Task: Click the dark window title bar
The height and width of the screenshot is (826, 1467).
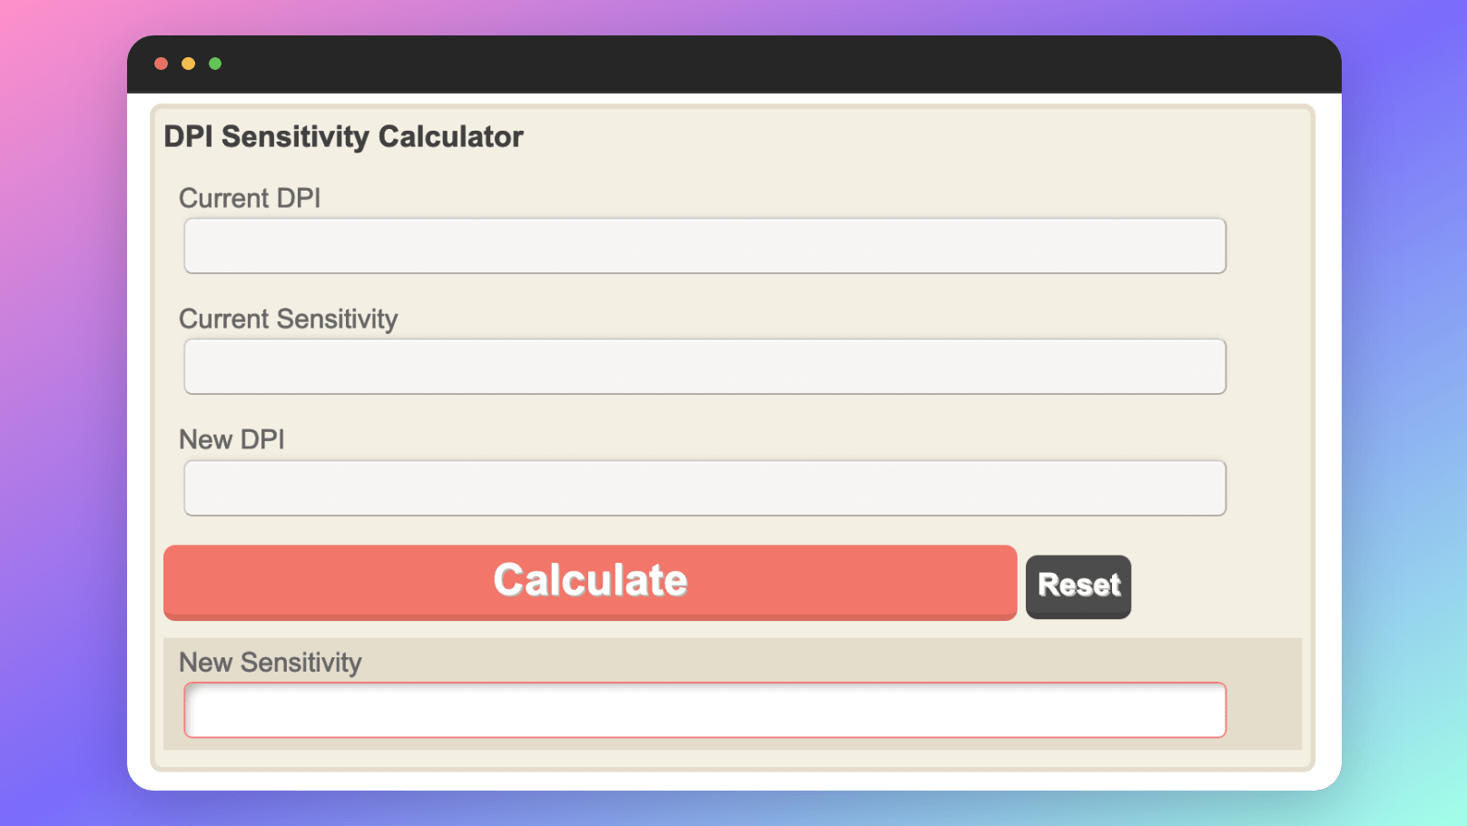Action: click(726, 64)
